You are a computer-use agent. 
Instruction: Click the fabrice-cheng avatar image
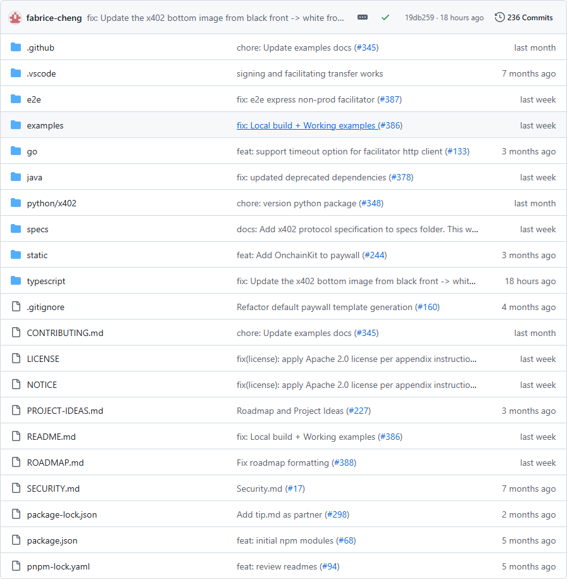[15, 18]
